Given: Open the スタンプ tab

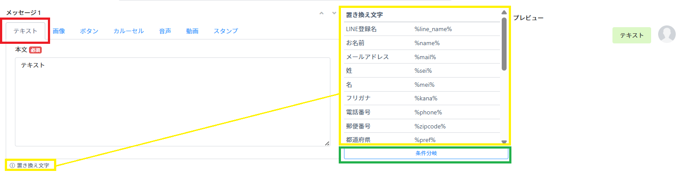Looking at the screenshot, I should click(x=226, y=31).
